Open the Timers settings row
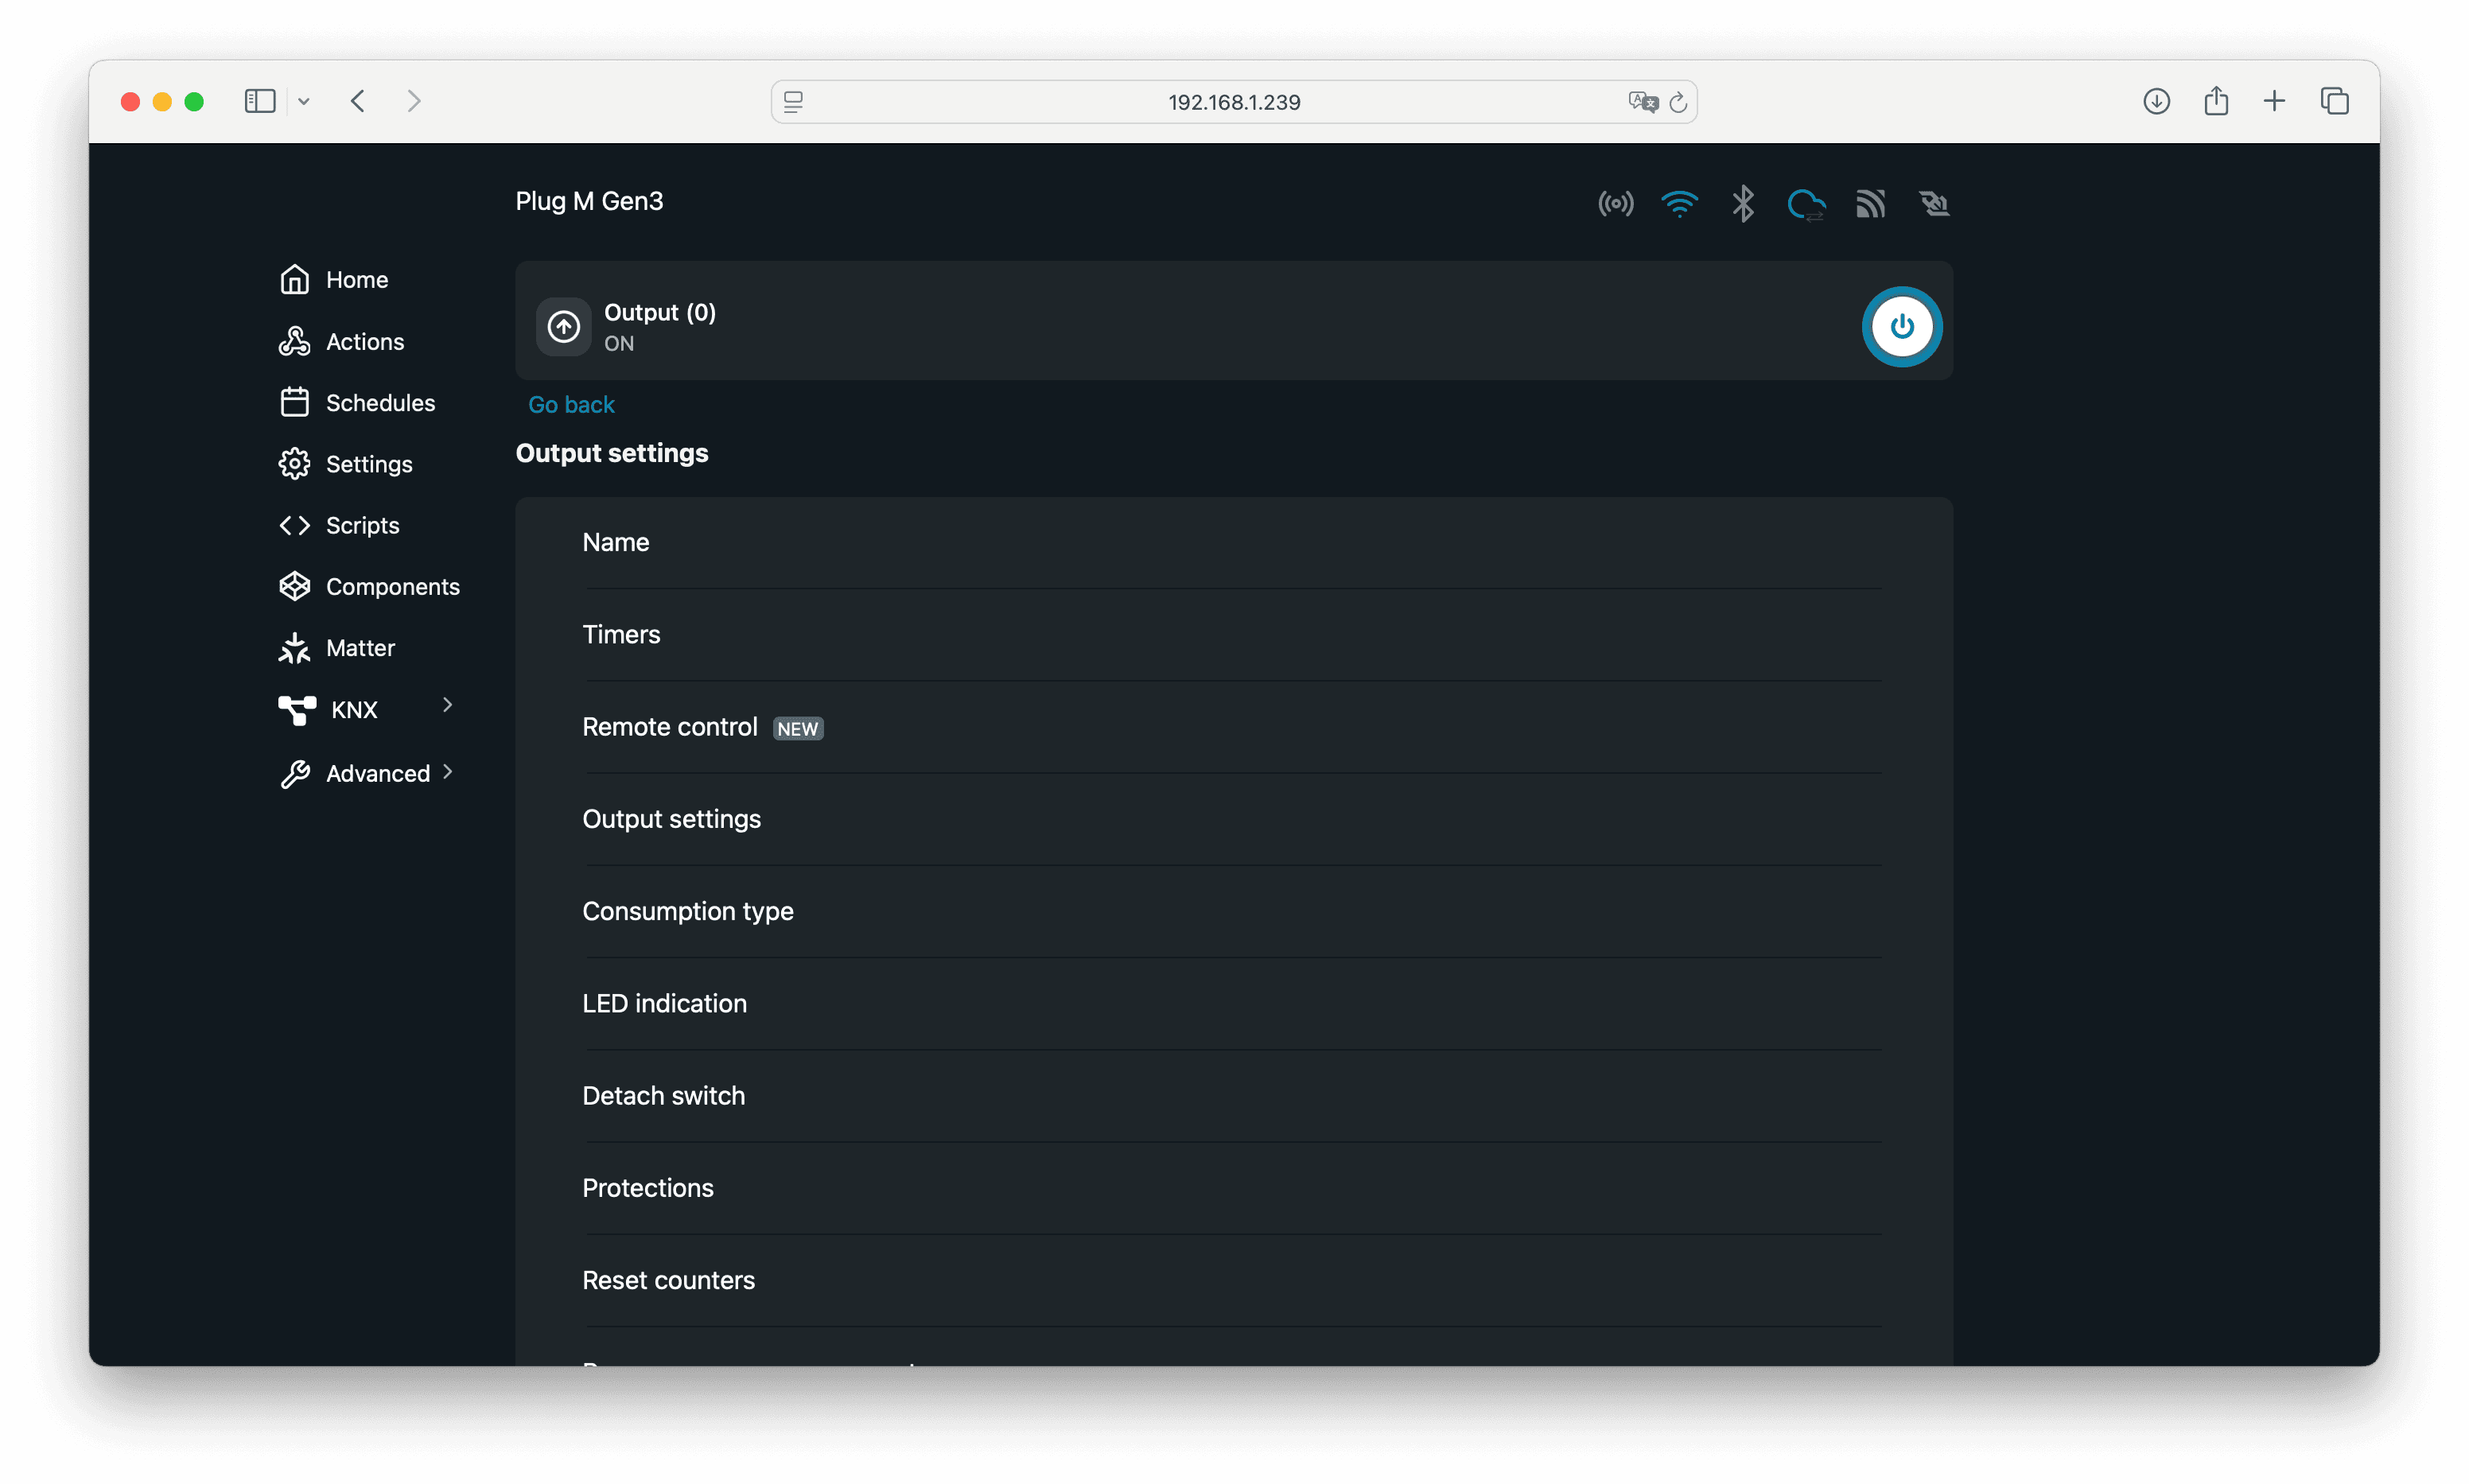2469x1484 pixels. pyautogui.click(x=621, y=635)
